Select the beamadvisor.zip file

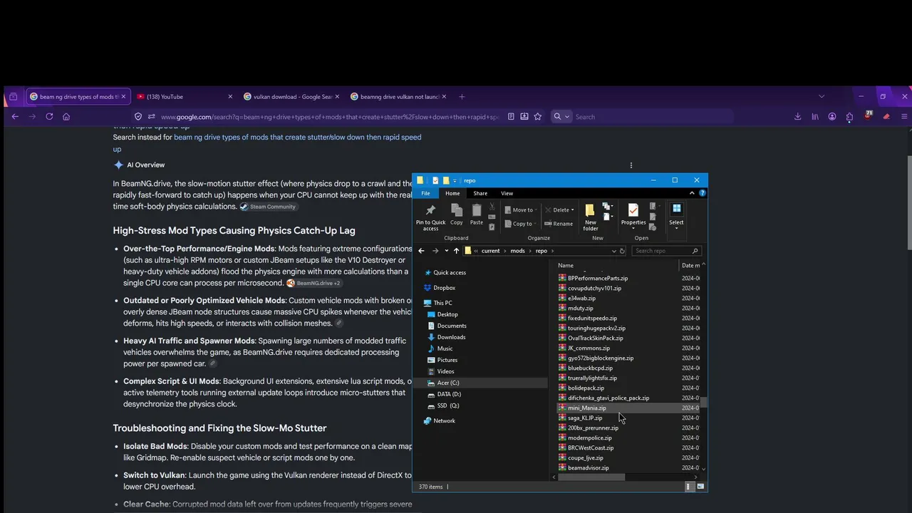pyautogui.click(x=589, y=468)
